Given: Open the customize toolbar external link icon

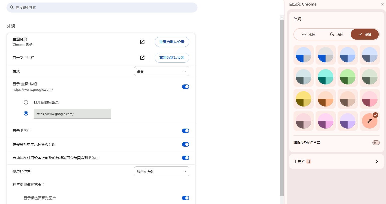Looking at the screenshot, I should point(142,58).
